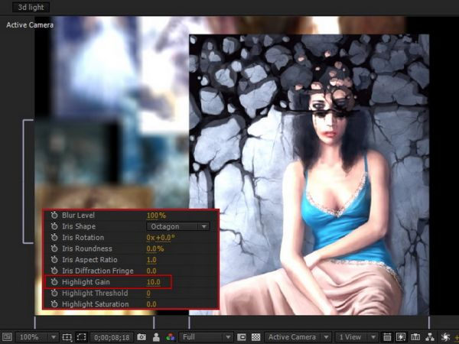Open the 1 View layout dropdown

(x=356, y=337)
